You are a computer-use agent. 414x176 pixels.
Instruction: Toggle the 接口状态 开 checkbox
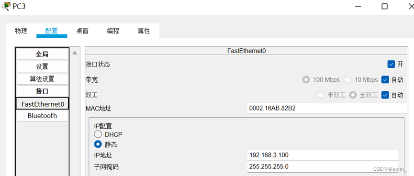(391, 64)
